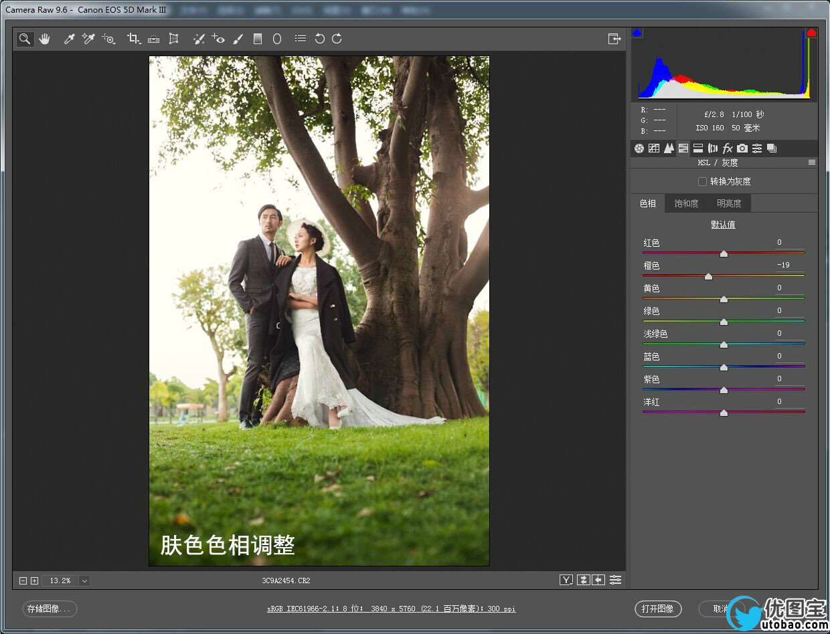Select the Hand tool

tap(45, 39)
